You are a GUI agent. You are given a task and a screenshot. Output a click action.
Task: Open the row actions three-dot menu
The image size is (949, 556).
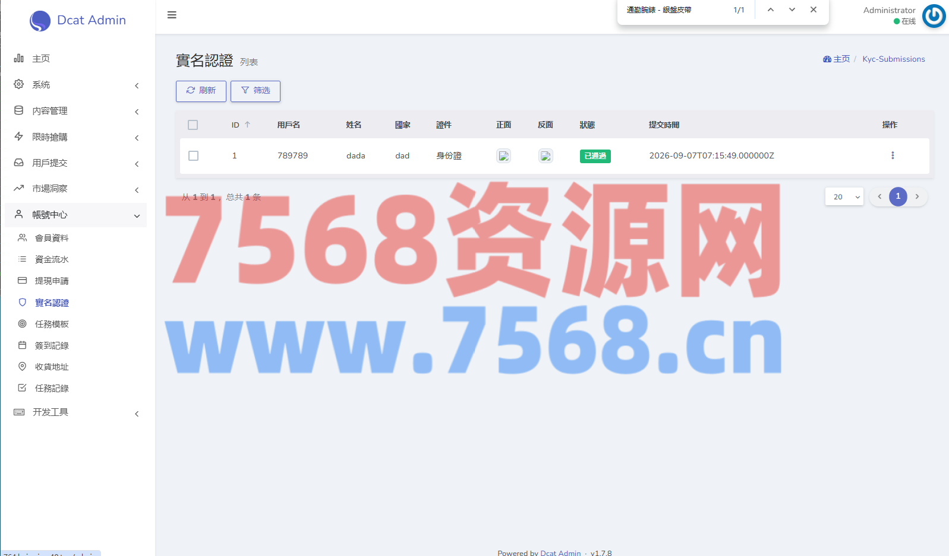[x=892, y=155]
